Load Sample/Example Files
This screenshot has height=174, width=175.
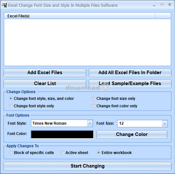(130, 83)
